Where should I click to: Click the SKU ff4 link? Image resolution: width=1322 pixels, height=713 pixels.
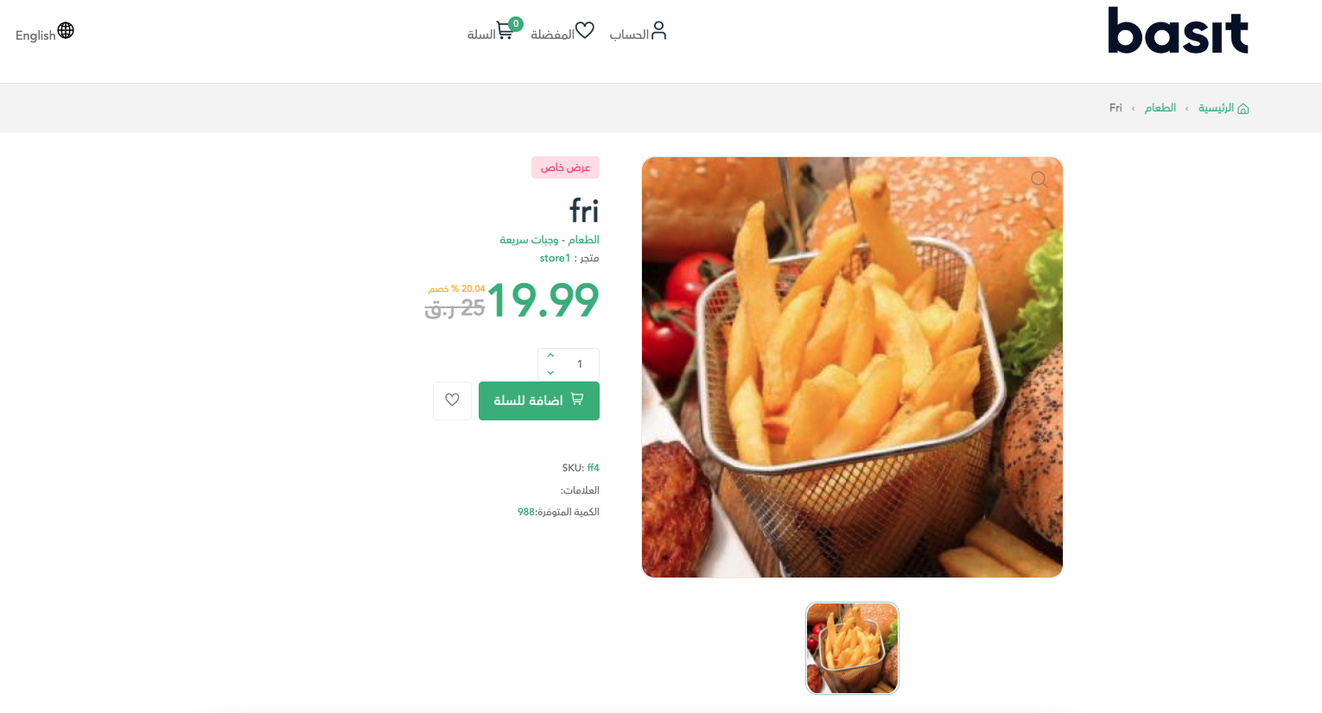point(593,468)
